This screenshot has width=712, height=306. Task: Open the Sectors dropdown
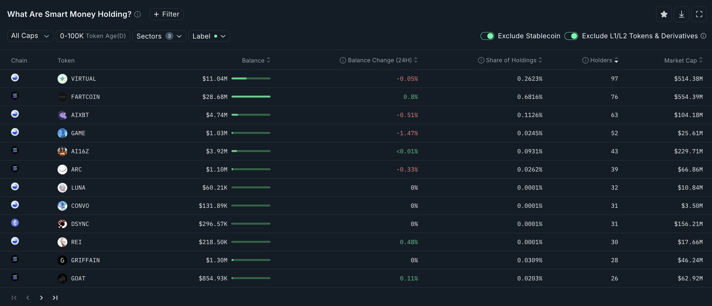[159, 36]
